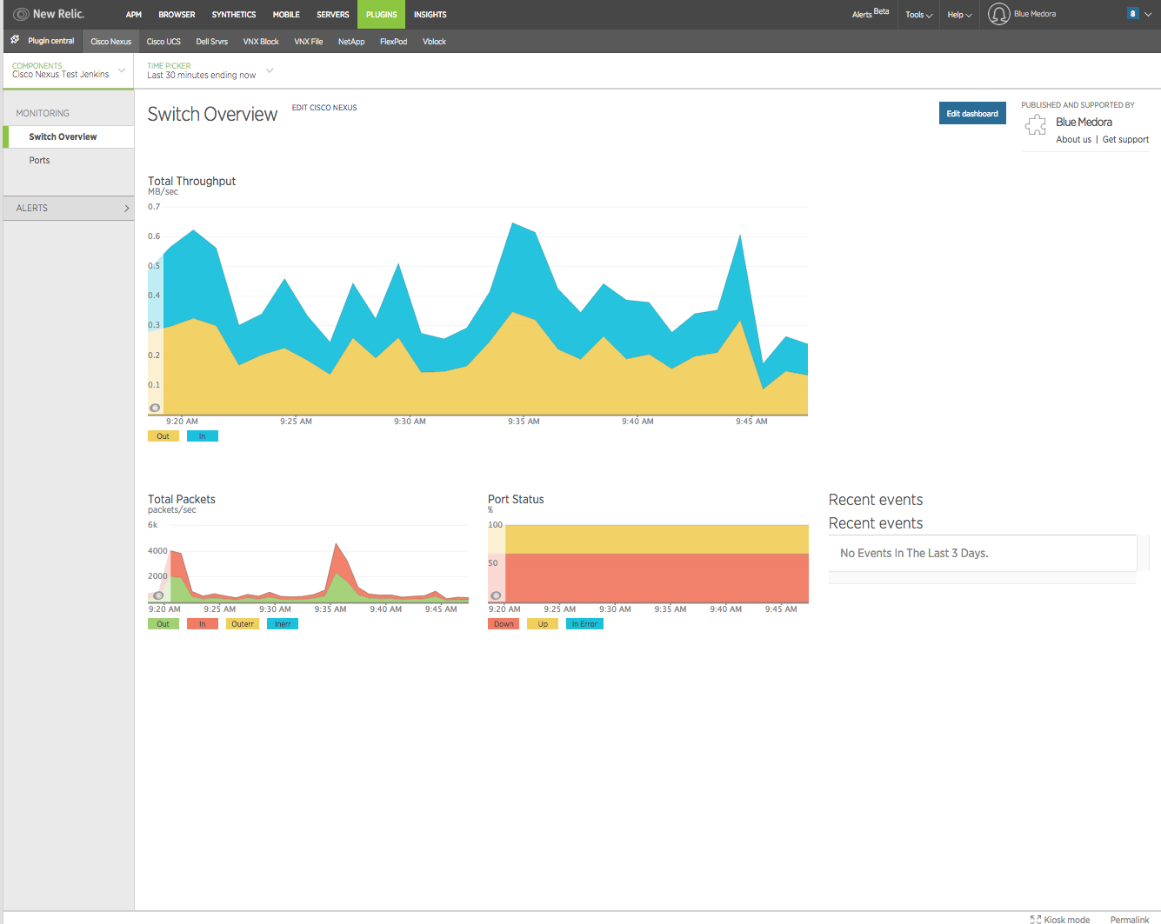This screenshot has height=924, width=1161.
Task: Click the user avatar icon
Action: 999,14
